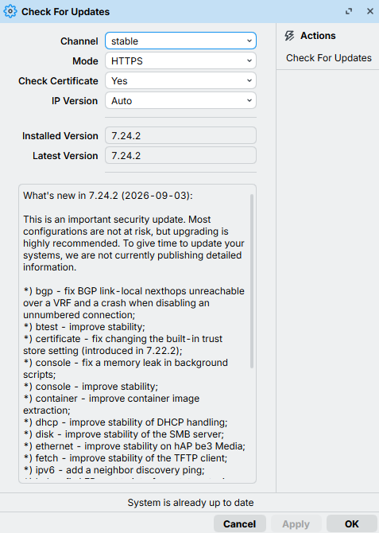Click the Latest Version field
The width and height of the screenshot is (379, 533).
pos(180,155)
